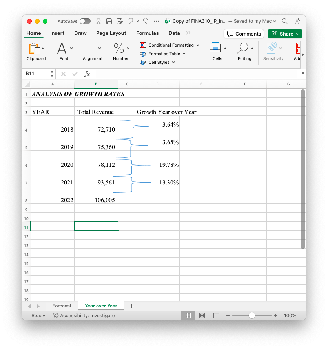328x349 pixels.
Task: Open Conditional Formatting menu
Action: pos(169,45)
